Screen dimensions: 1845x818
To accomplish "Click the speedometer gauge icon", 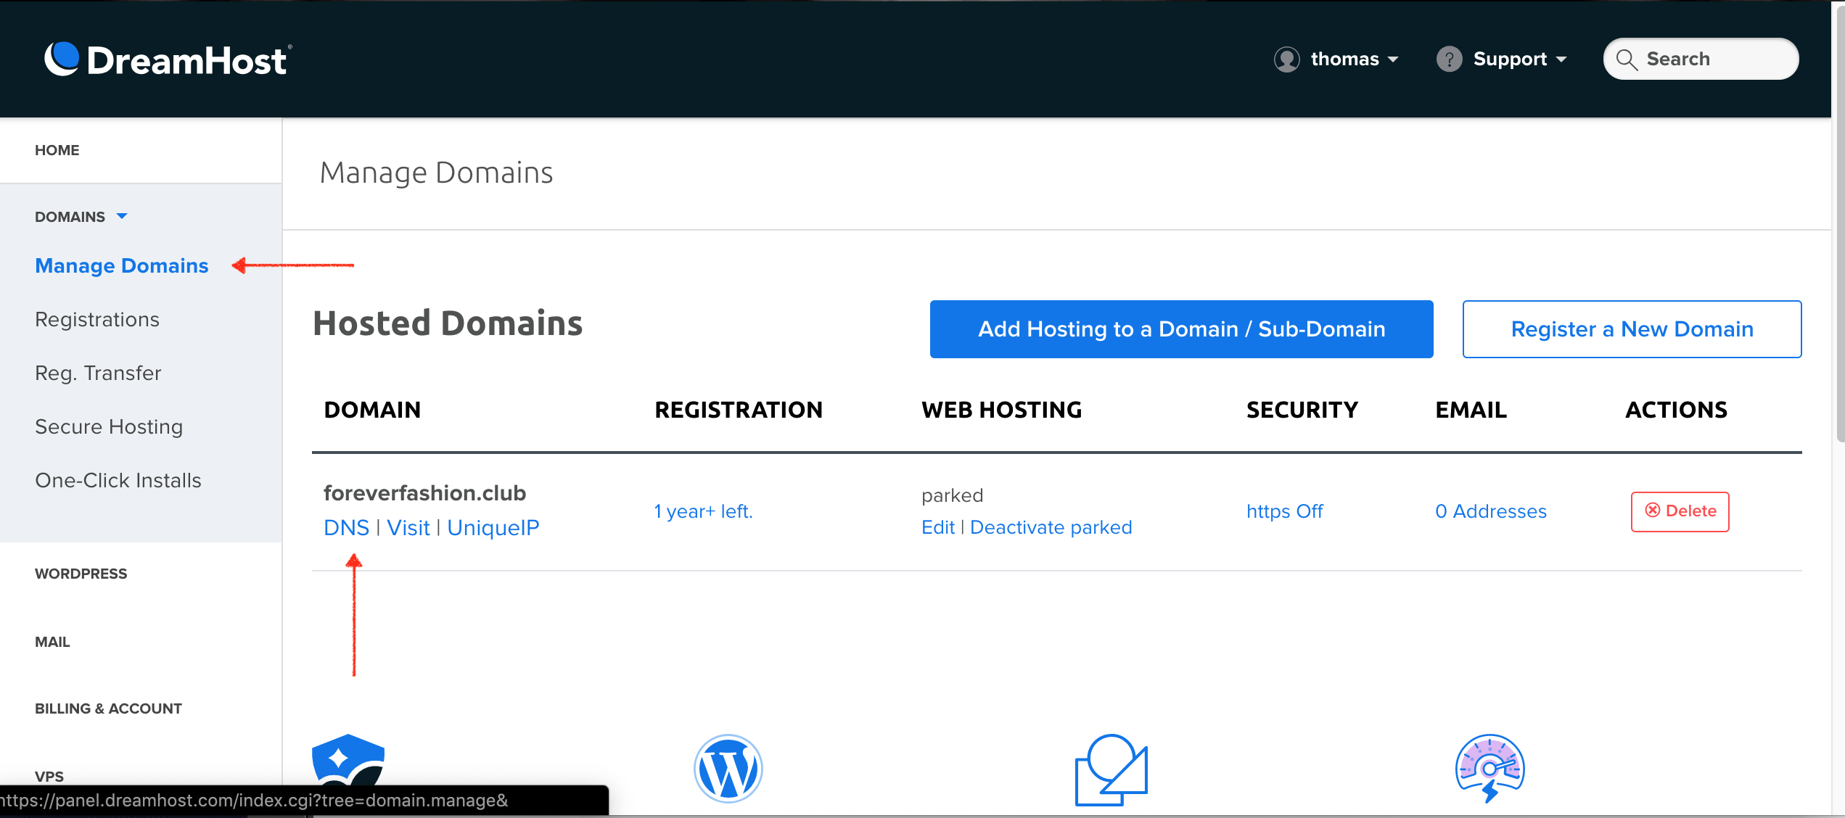I will pos(1489,769).
